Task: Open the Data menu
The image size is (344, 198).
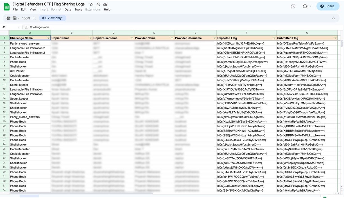Action: (x=68, y=10)
